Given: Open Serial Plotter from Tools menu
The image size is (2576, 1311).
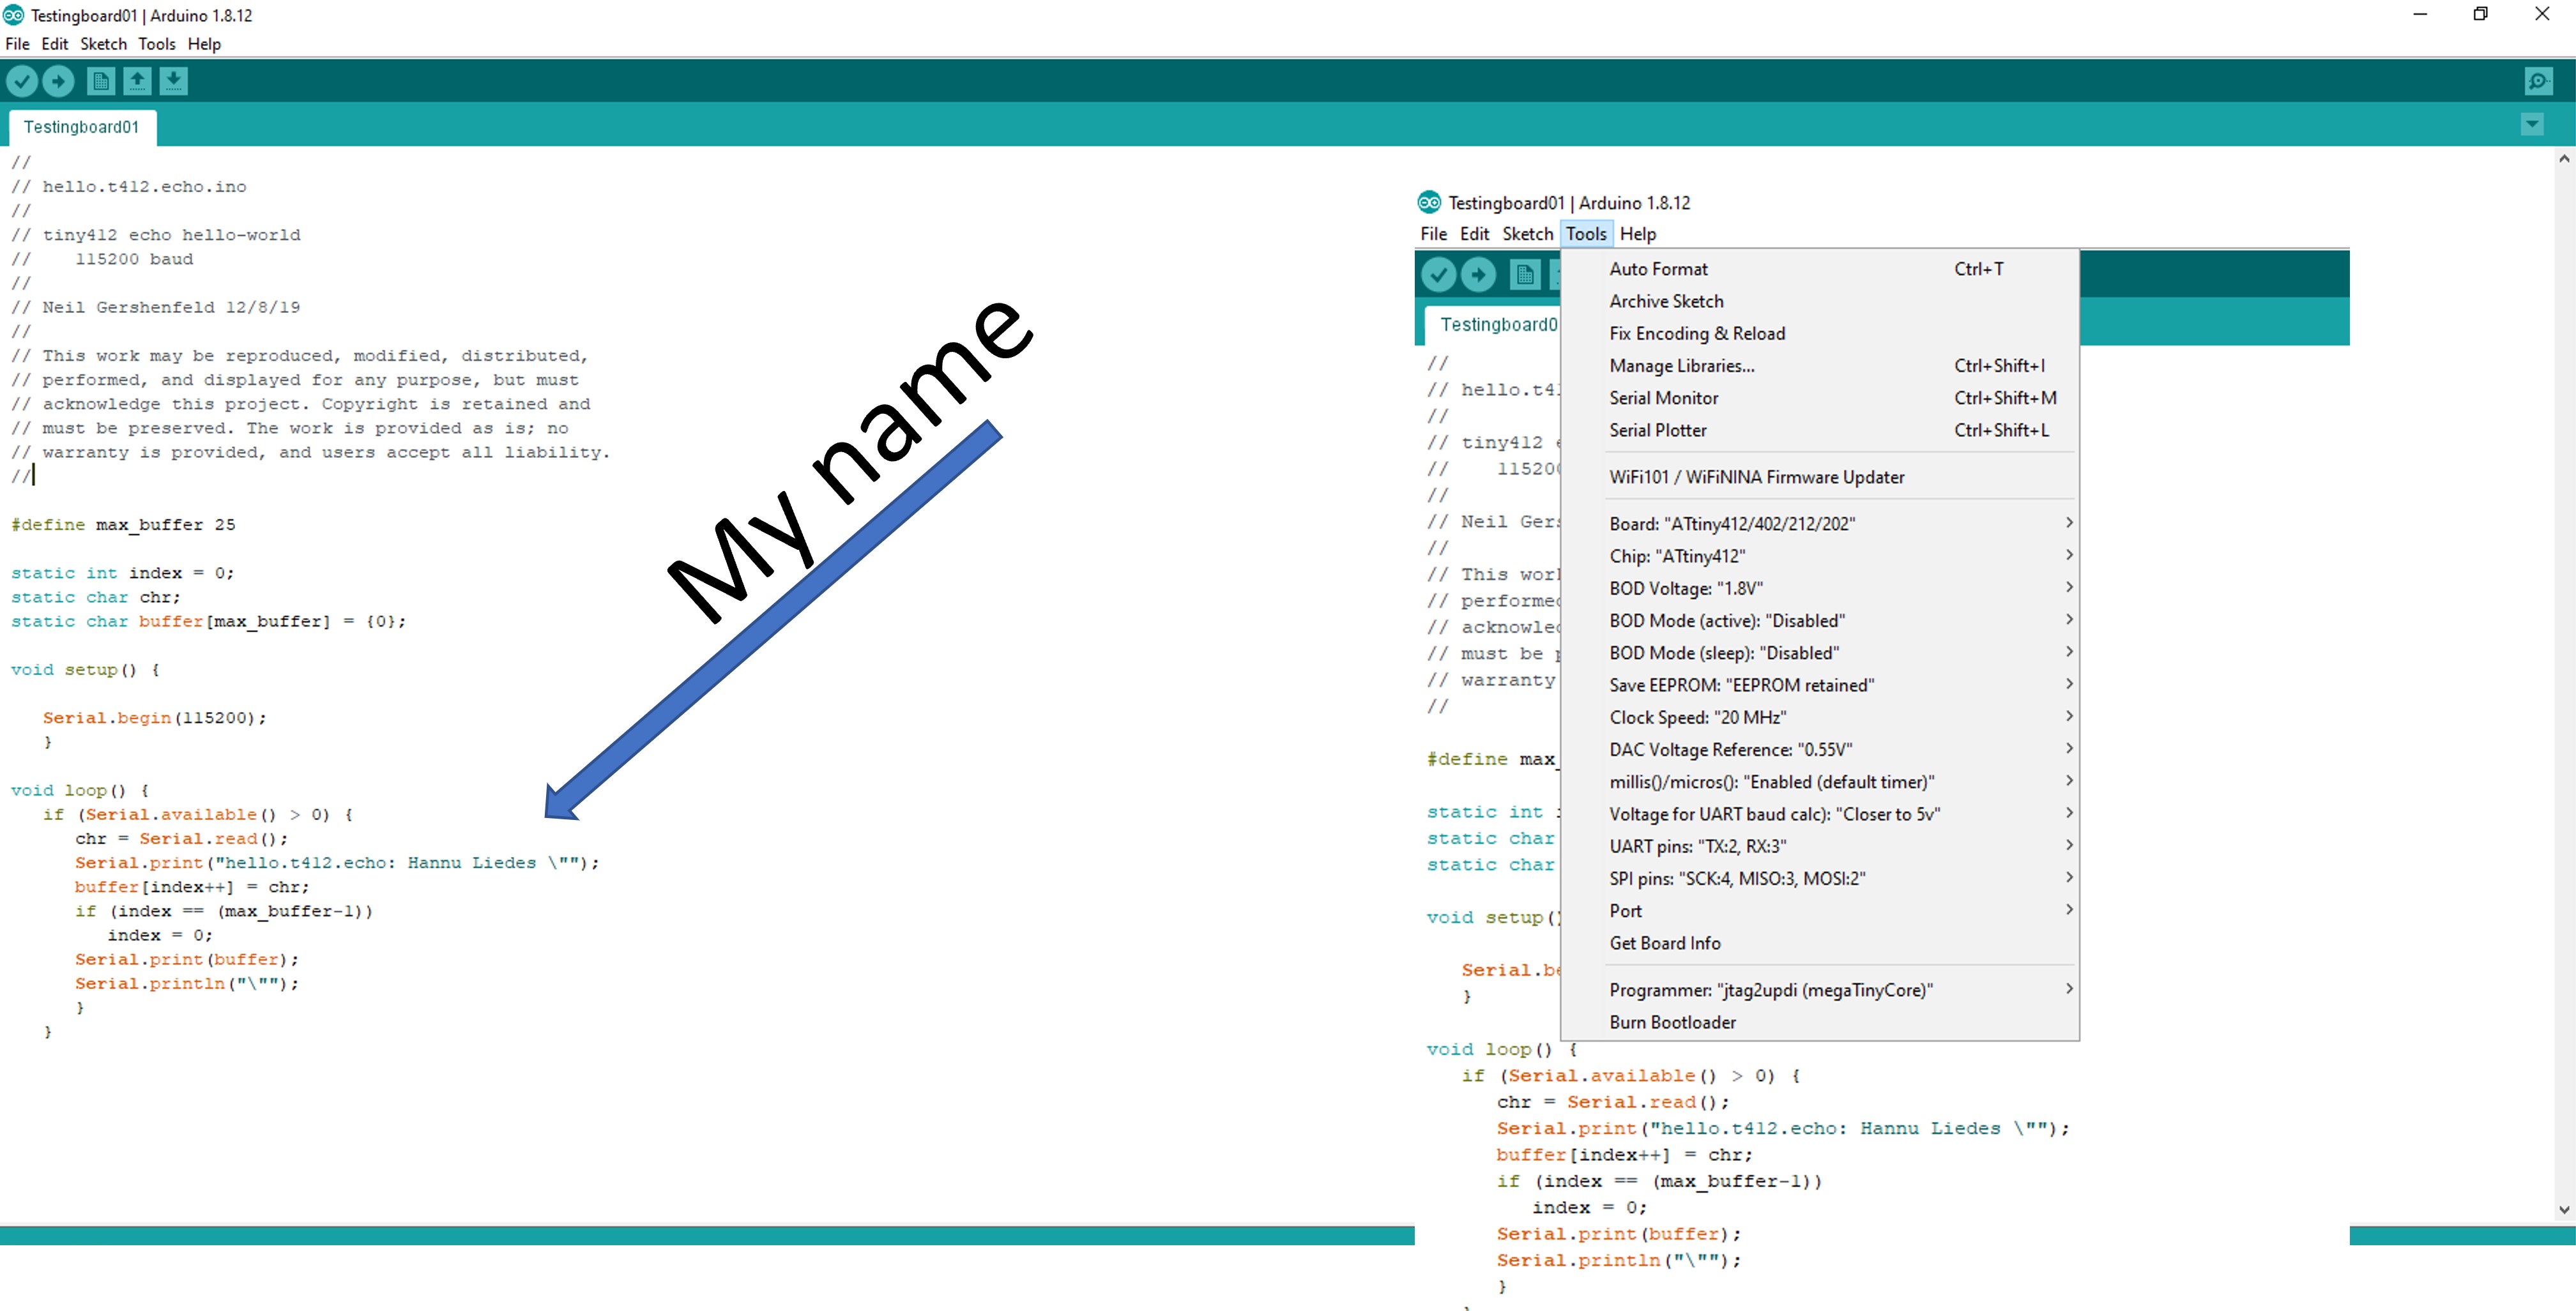Looking at the screenshot, I should point(1819,430).
